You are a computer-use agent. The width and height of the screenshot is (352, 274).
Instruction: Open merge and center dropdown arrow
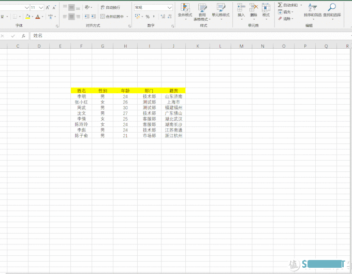tap(127, 17)
